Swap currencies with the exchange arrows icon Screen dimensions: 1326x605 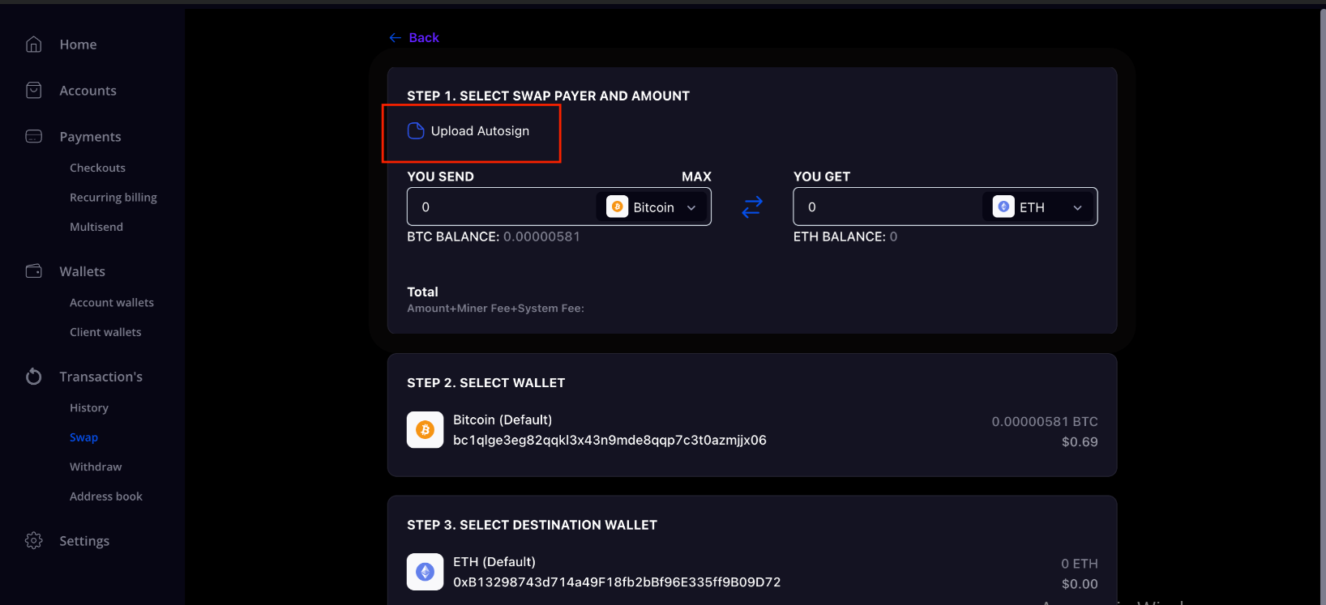pyautogui.click(x=752, y=207)
